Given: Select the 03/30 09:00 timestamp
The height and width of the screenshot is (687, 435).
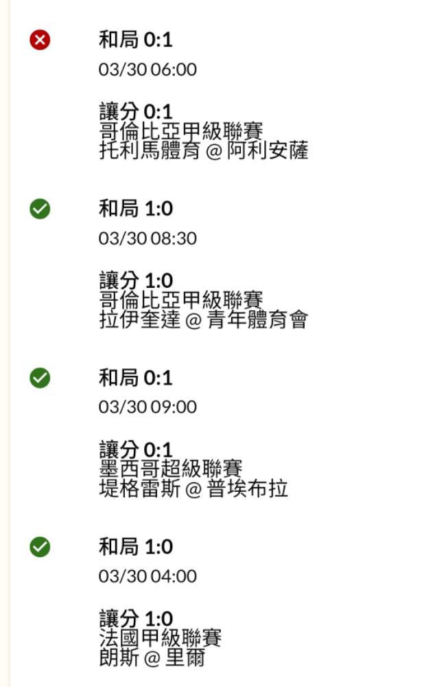Looking at the screenshot, I should tap(148, 407).
